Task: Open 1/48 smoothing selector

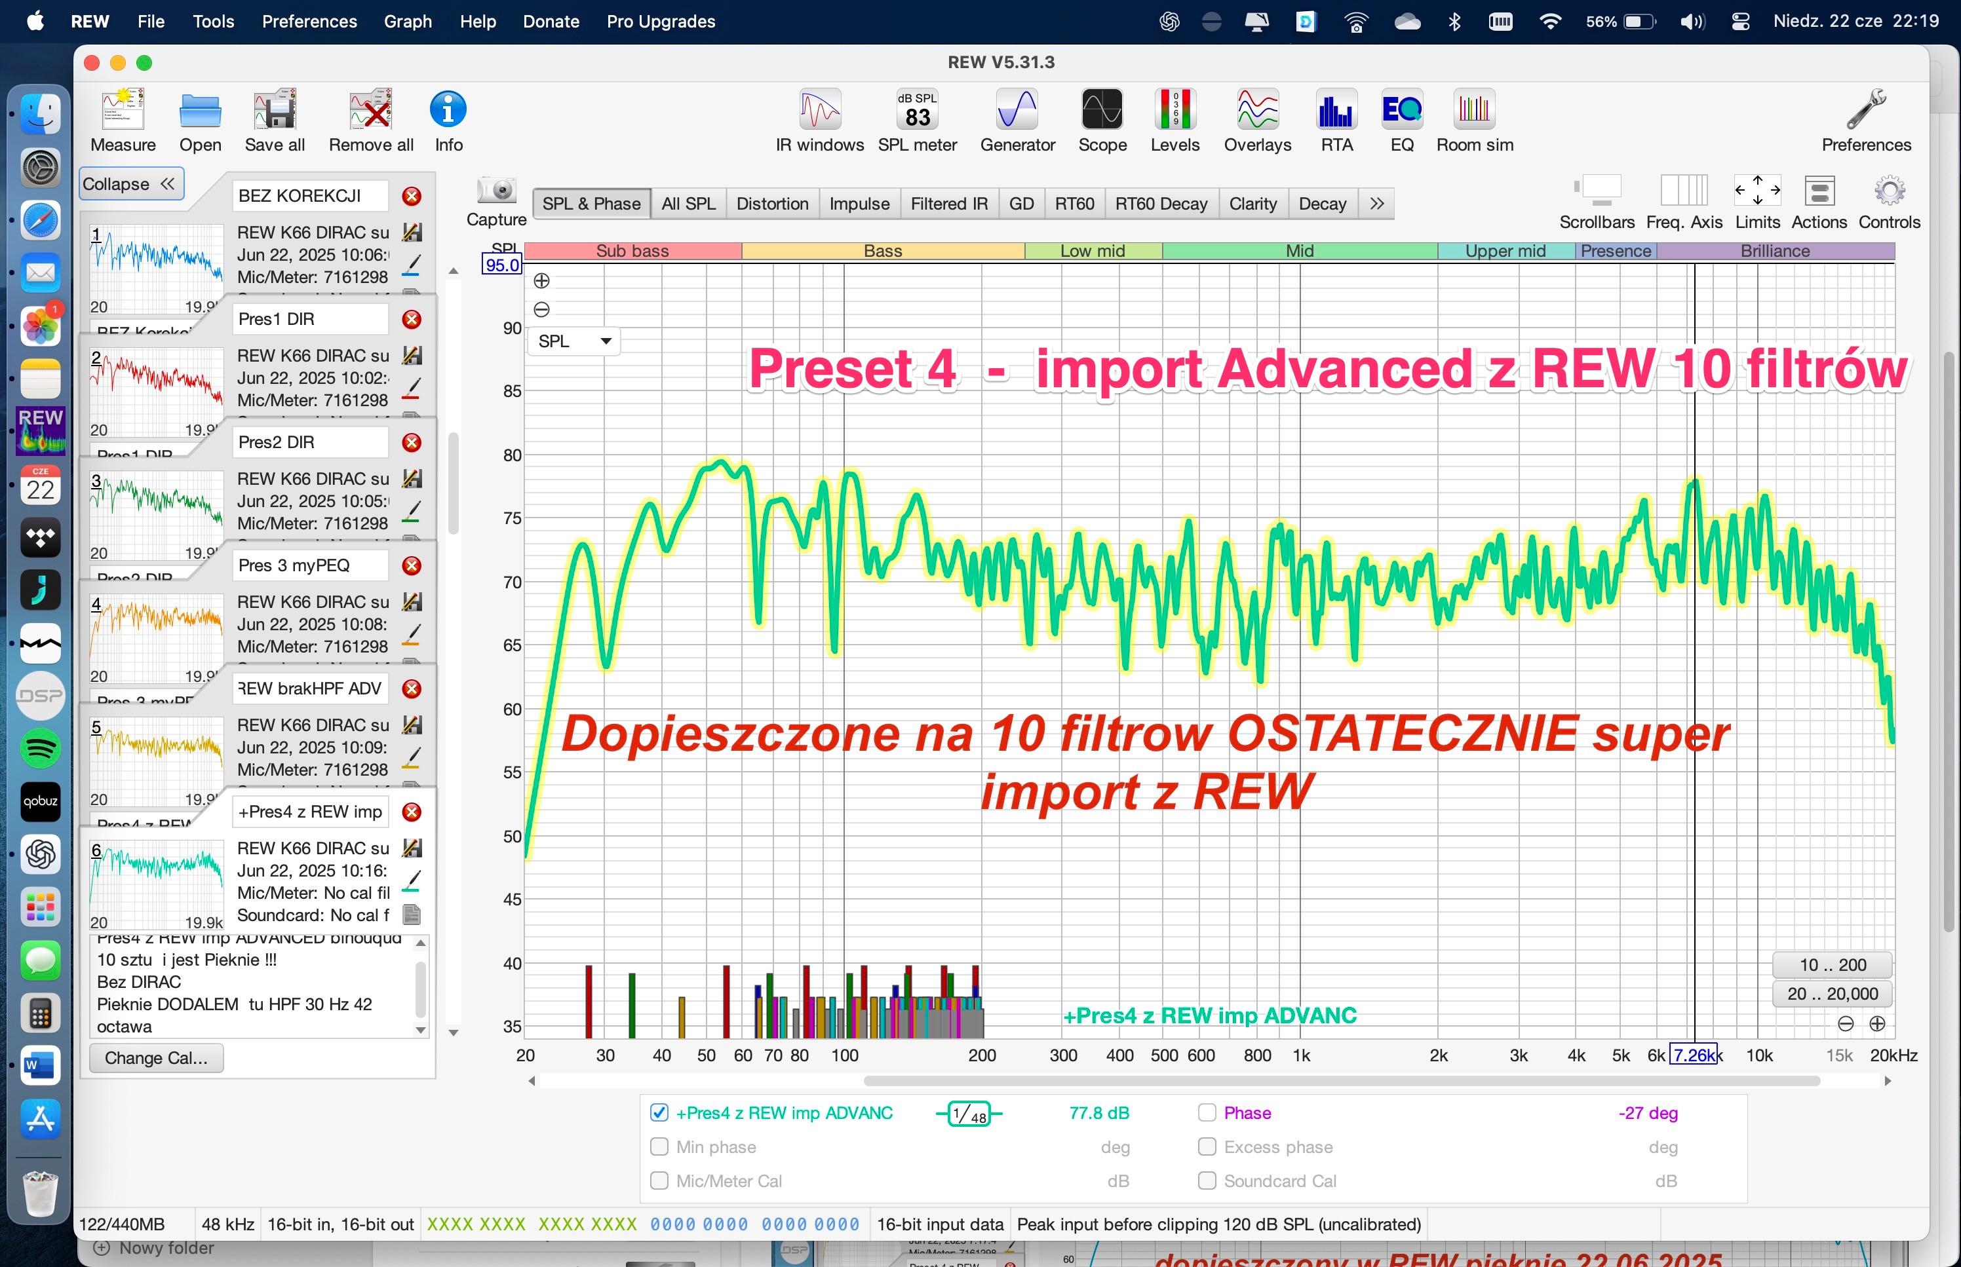Action: 969,1114
